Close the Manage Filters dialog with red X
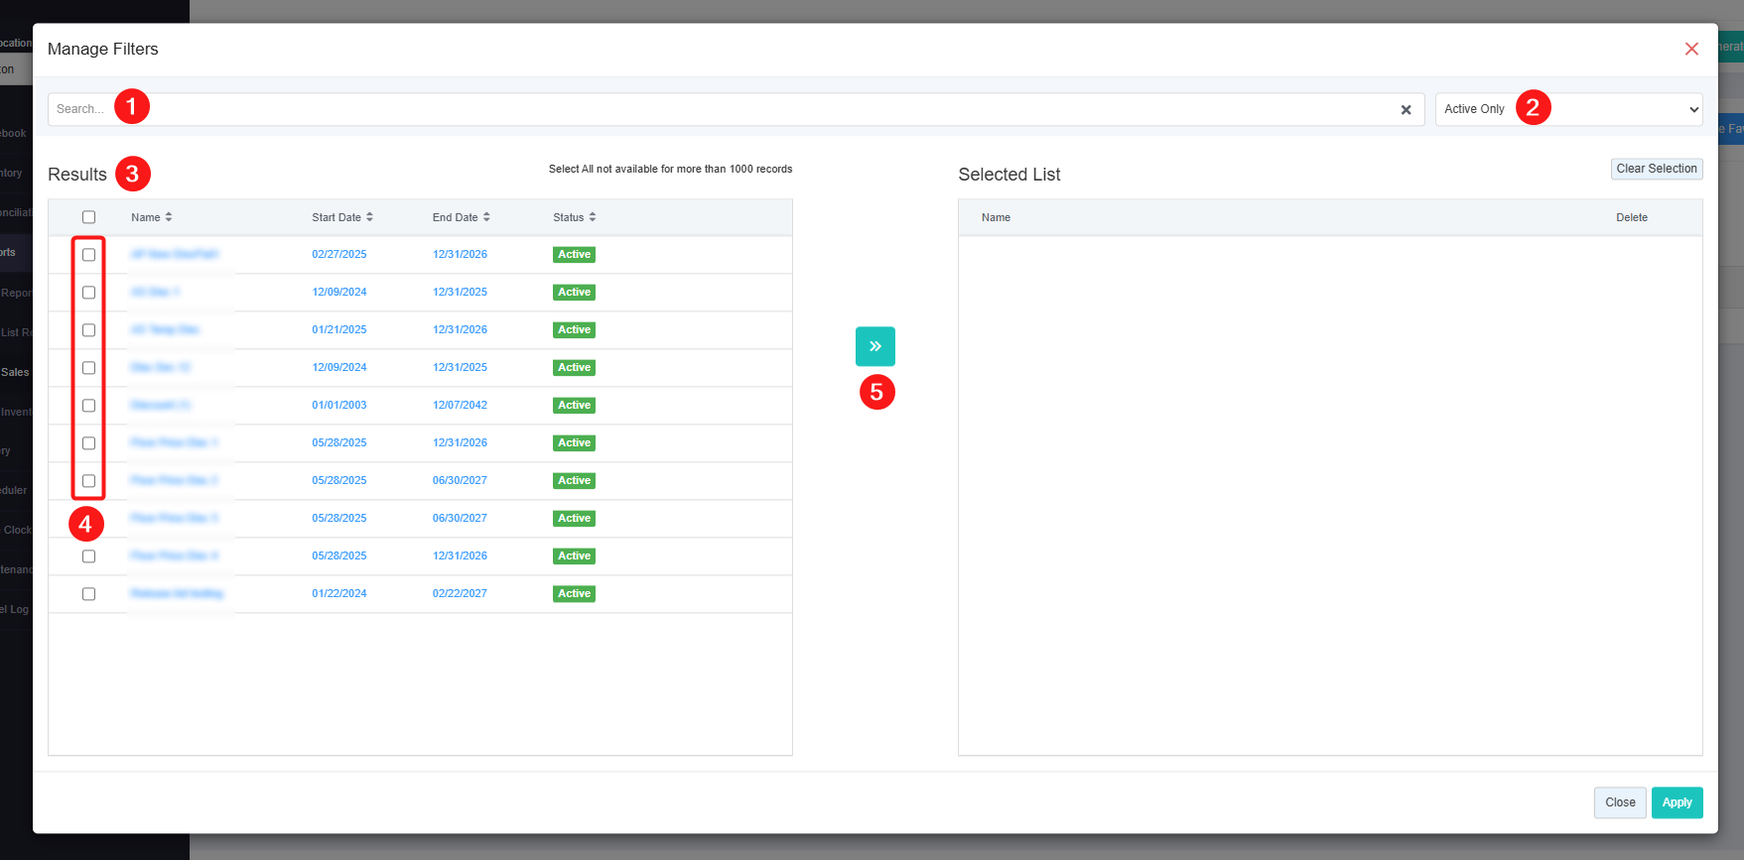This screenshot has width=1744, height=860. pyautogui.click(x=1691, y=50)
